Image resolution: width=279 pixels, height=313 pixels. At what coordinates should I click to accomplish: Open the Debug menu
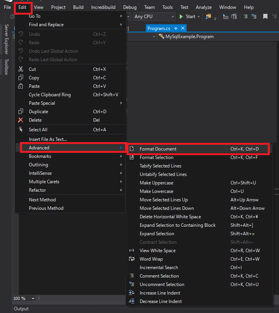130,7
